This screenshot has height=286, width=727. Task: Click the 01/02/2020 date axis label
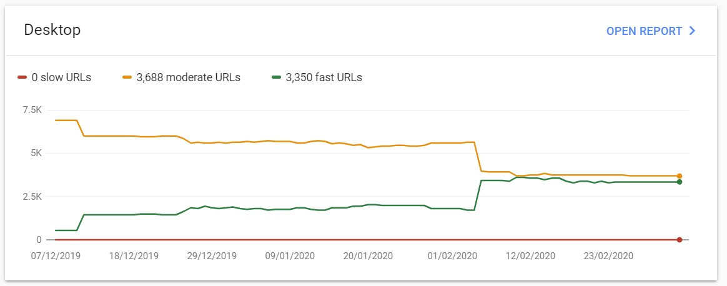point(452,256)
